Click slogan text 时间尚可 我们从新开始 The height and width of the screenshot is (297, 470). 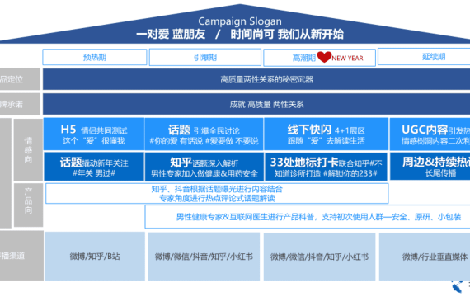(x=287, y=34)
